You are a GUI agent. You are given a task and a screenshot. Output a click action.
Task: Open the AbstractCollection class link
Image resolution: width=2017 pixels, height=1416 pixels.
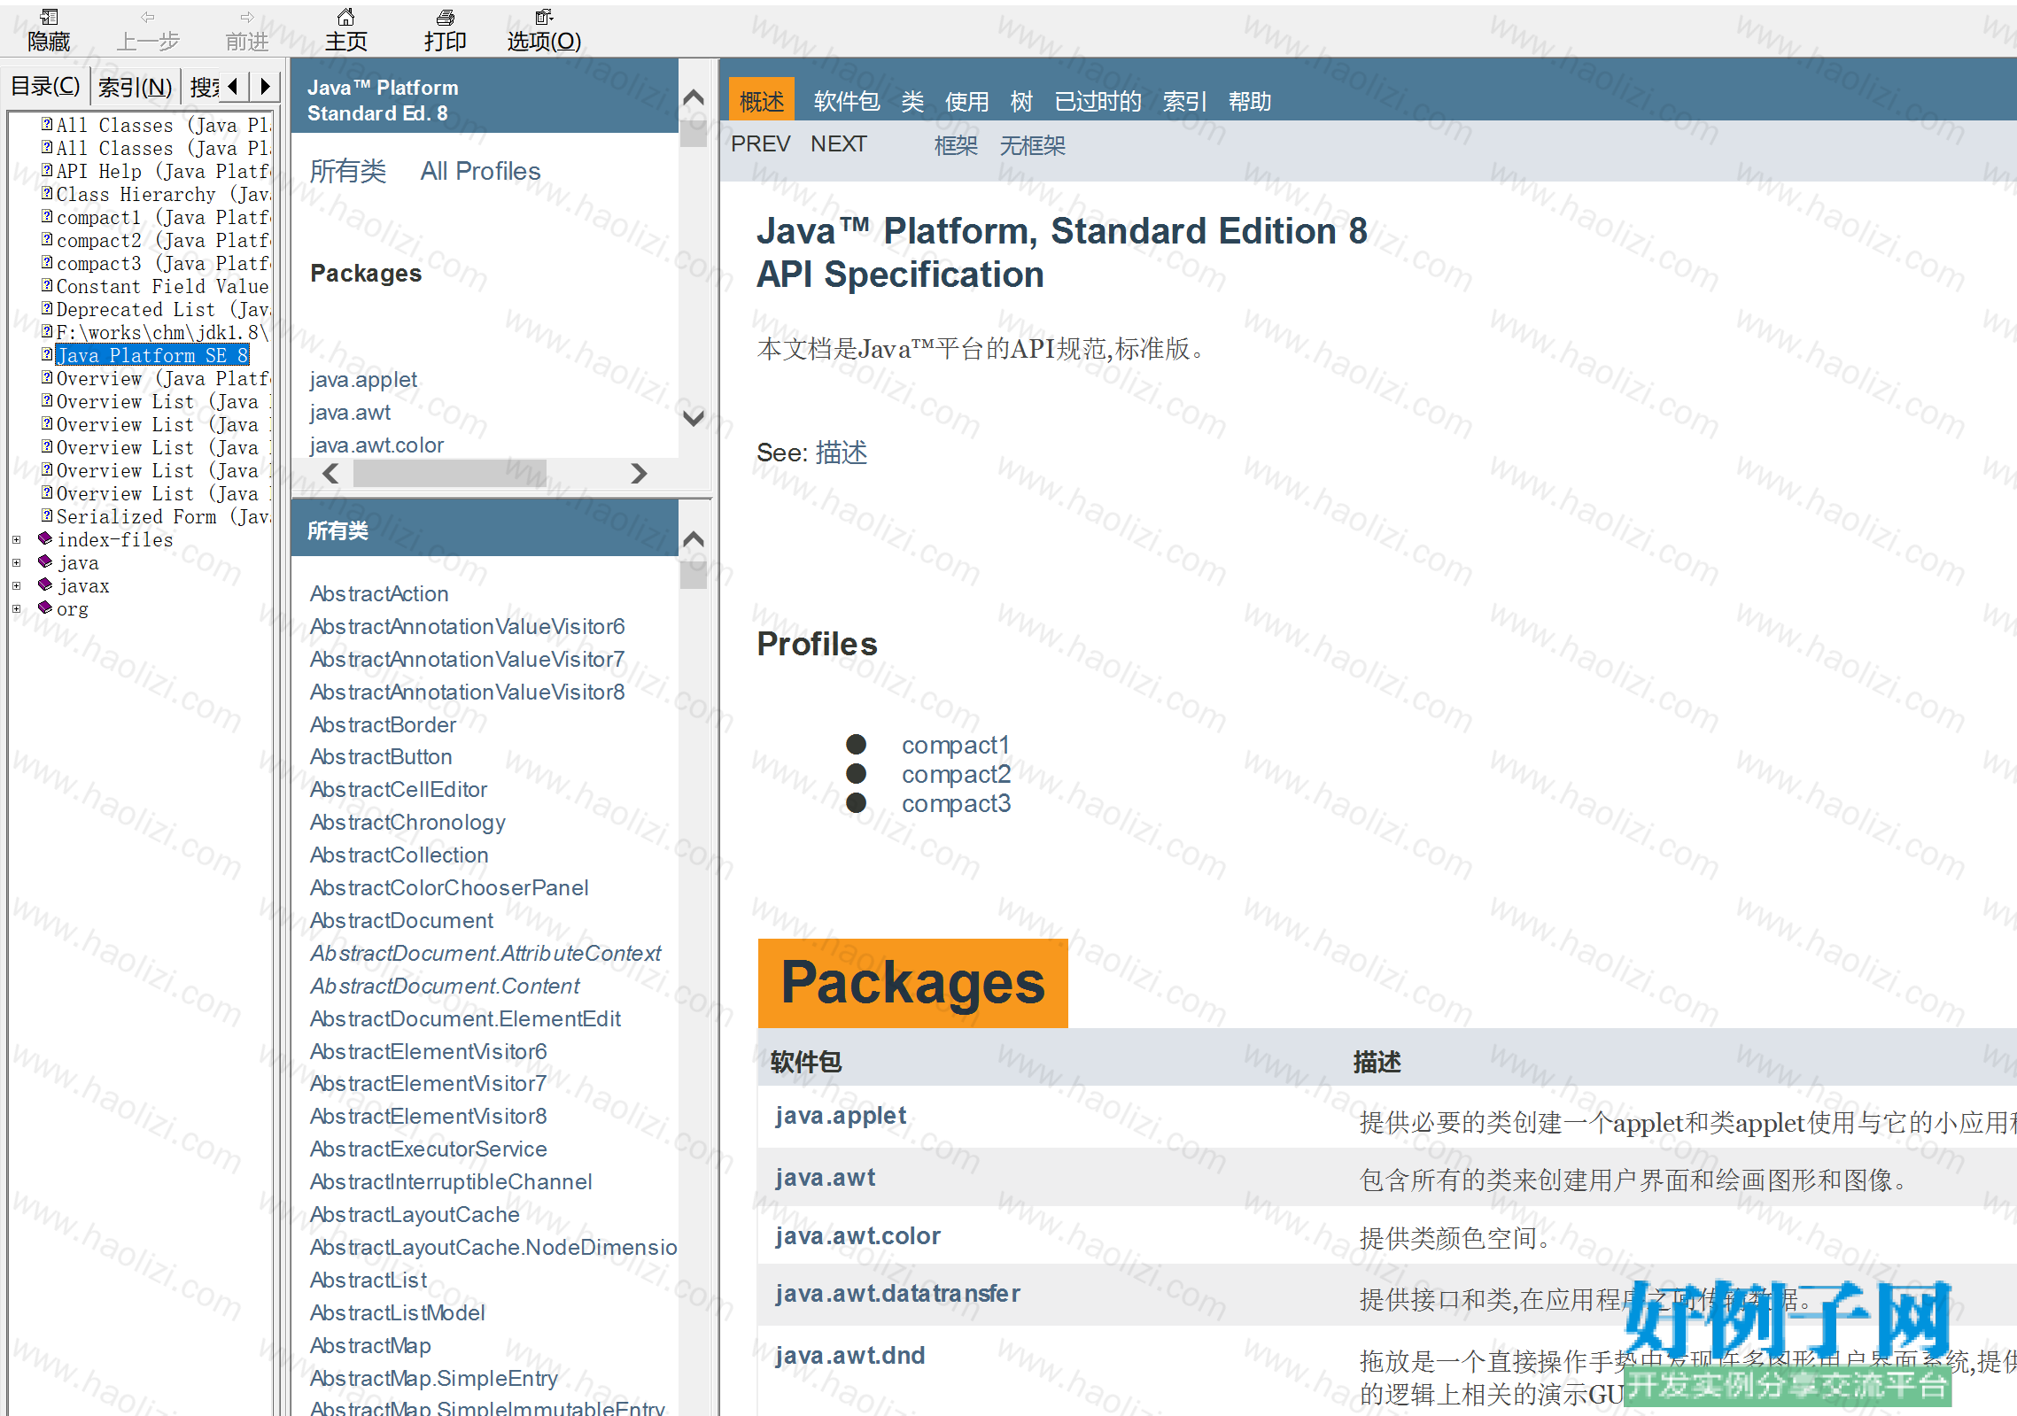point(399,855)
